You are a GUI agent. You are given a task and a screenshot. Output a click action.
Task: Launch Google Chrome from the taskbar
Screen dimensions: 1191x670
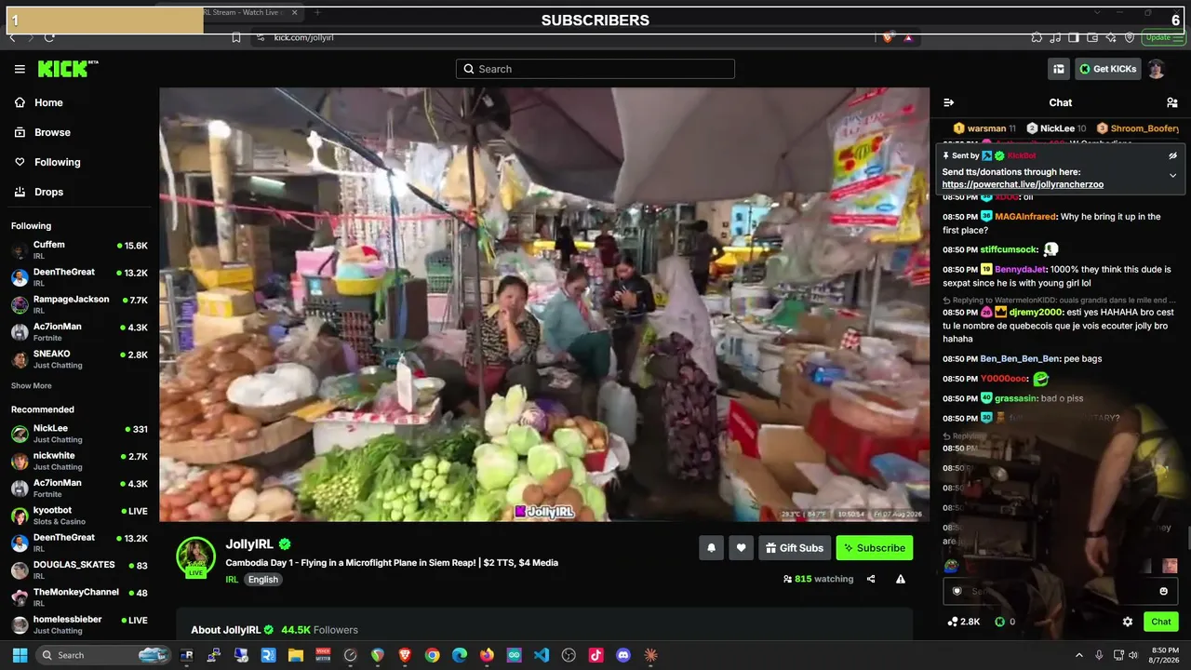tap(432, 655)
